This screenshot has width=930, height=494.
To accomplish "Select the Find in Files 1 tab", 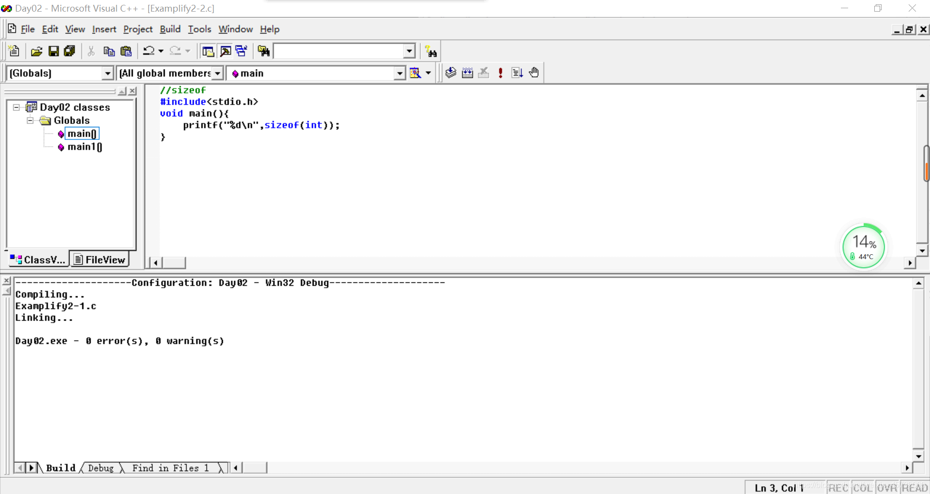I will [x=170, y=468].
